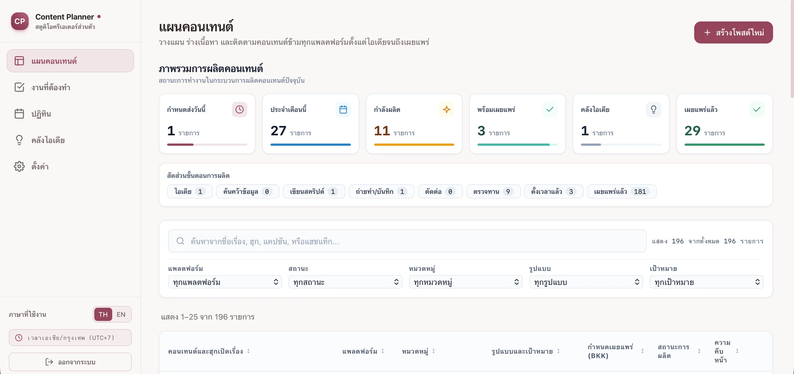Click progress bar on คลังไอเดีย card
This screenshot has width=794, height=374.
621,144
